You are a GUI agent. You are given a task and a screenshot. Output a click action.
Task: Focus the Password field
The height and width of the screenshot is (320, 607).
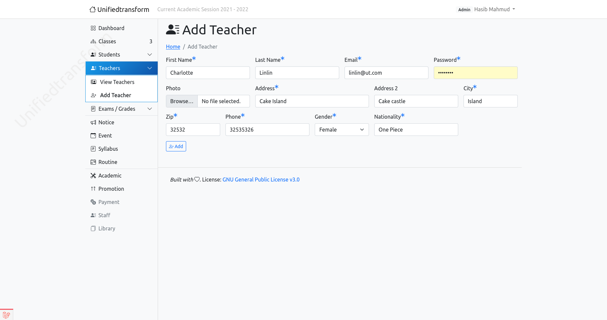[x=476, y=73]
